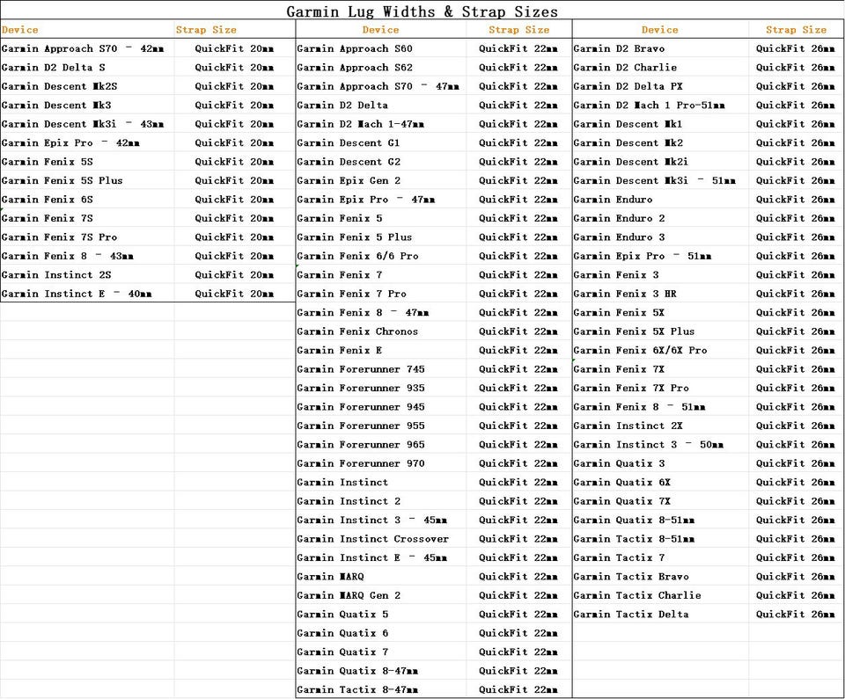The image size is (845, 699).
Task: Select the 'Garmin Tactix 8-47mm' cell
Action: coord(381,689)
